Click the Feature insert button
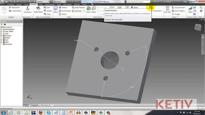205x115 pixels. (x=63, y=8)
